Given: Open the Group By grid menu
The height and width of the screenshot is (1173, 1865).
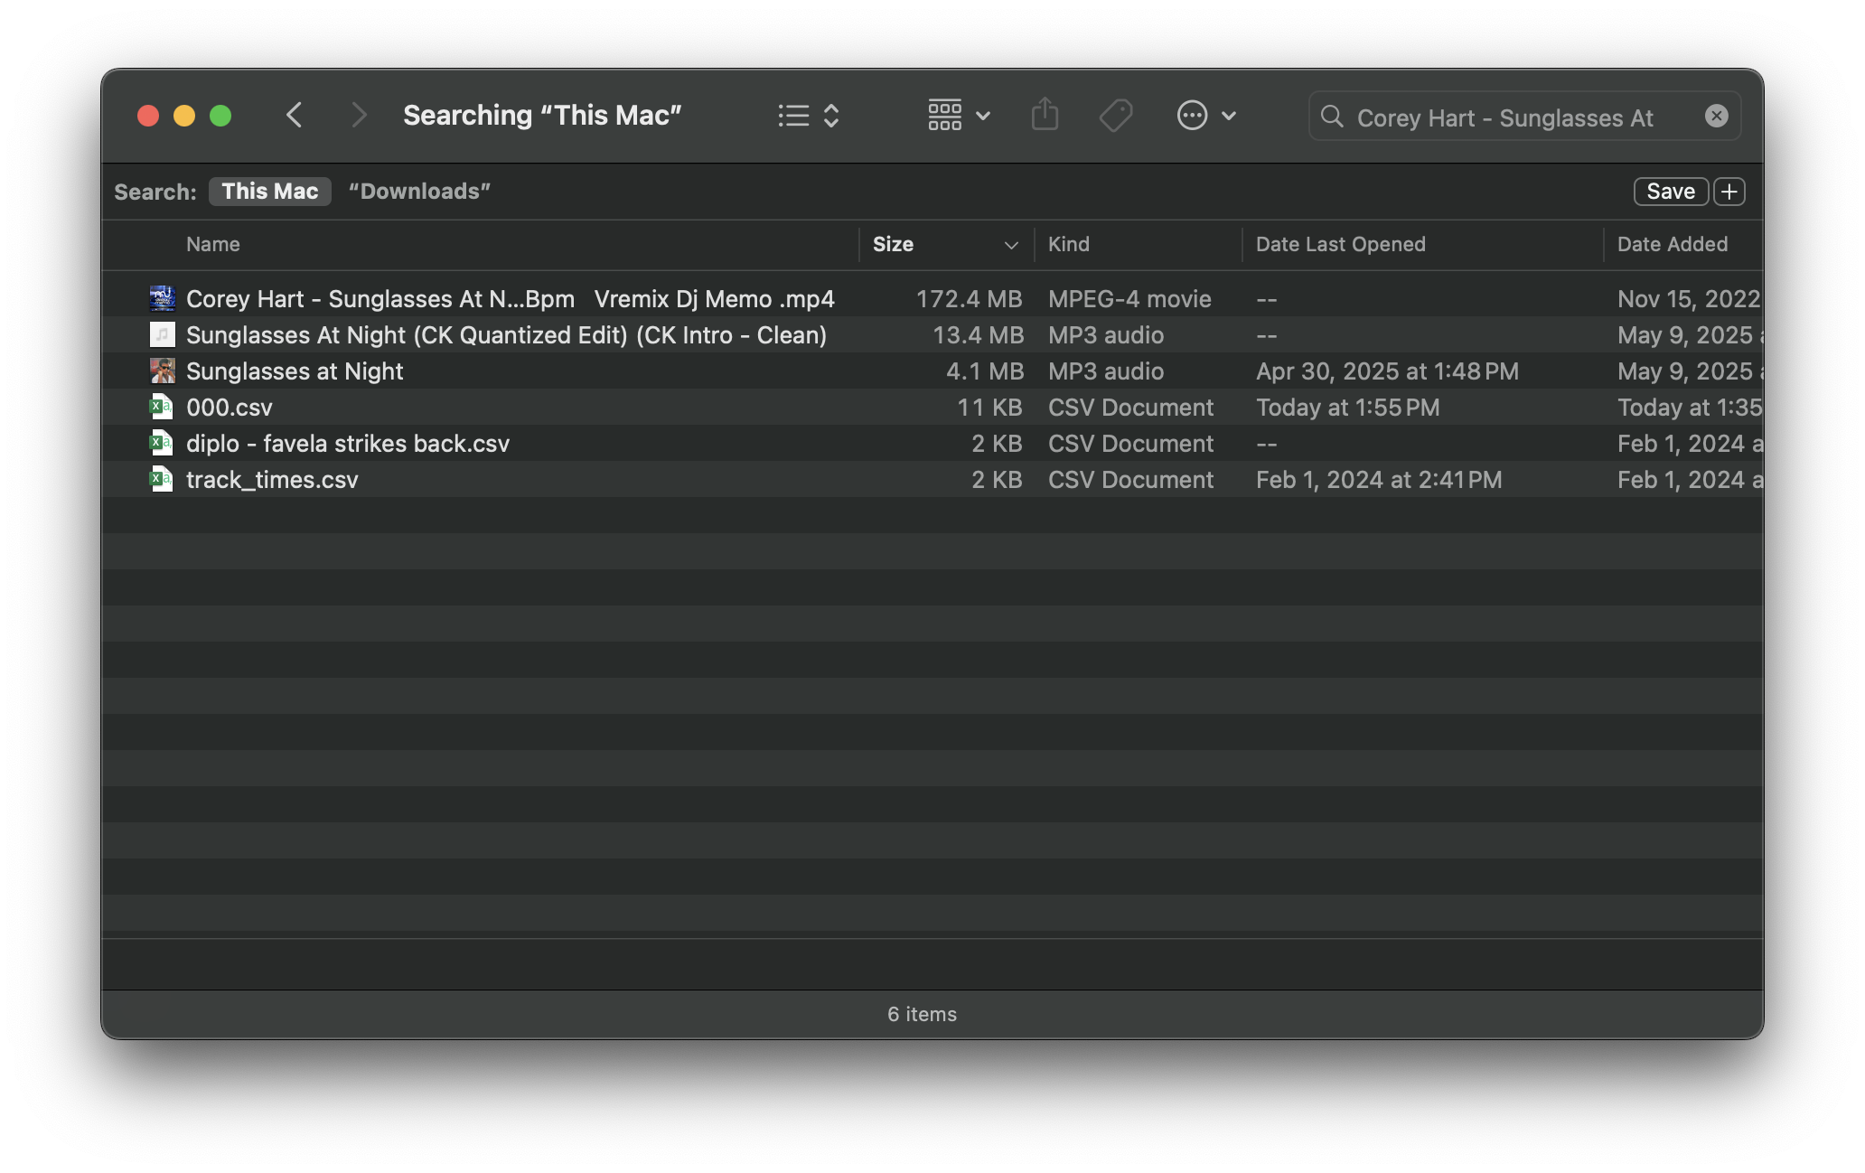Looking at the screenshot, I should 959,116.
